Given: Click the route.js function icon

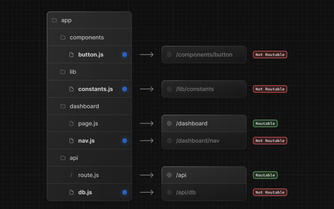Looking at the screenshot, I should coord(72,175).
